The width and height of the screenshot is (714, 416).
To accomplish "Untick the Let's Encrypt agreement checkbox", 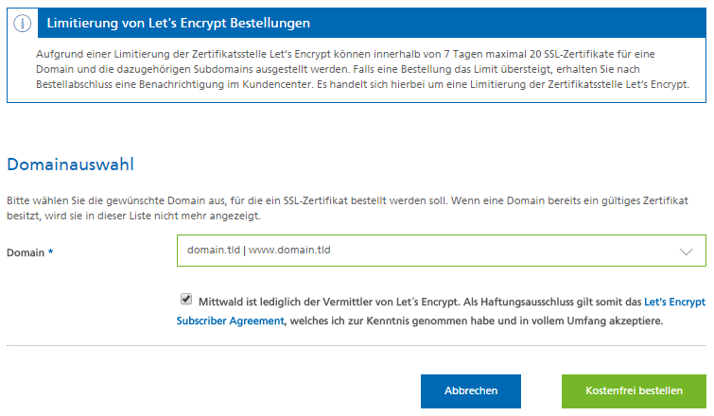I will pyautogui.click(x=185, y=299).
